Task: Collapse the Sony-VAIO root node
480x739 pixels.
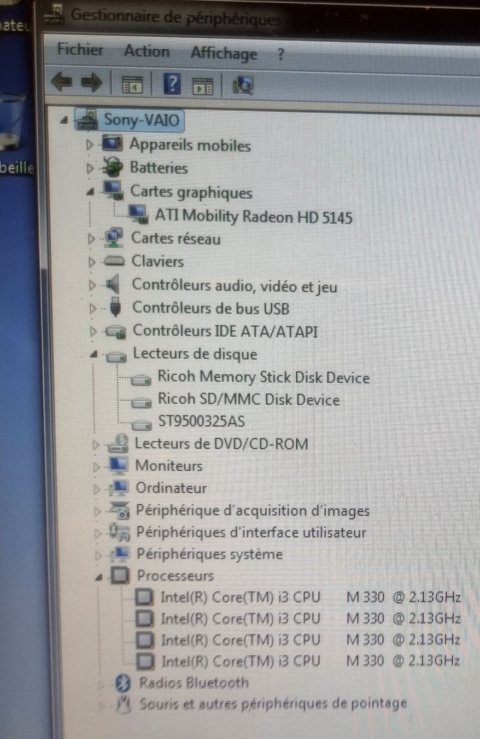Action: (x=65, y=120)
